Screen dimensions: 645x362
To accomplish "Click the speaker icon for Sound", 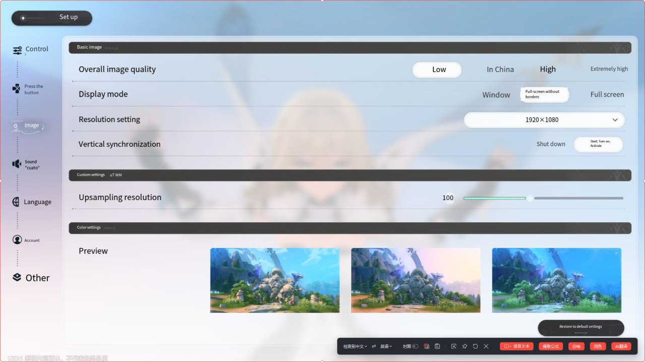I will (17, 164).
